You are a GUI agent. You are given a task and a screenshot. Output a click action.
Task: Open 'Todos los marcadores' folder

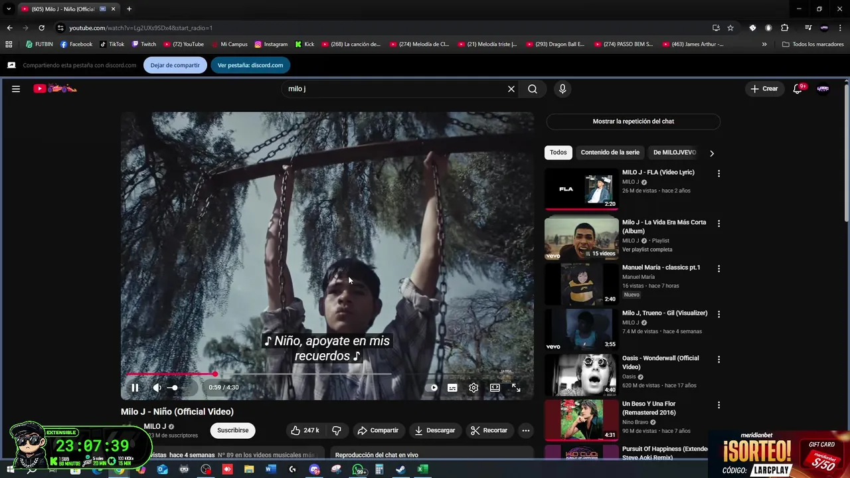click(813, 44)
